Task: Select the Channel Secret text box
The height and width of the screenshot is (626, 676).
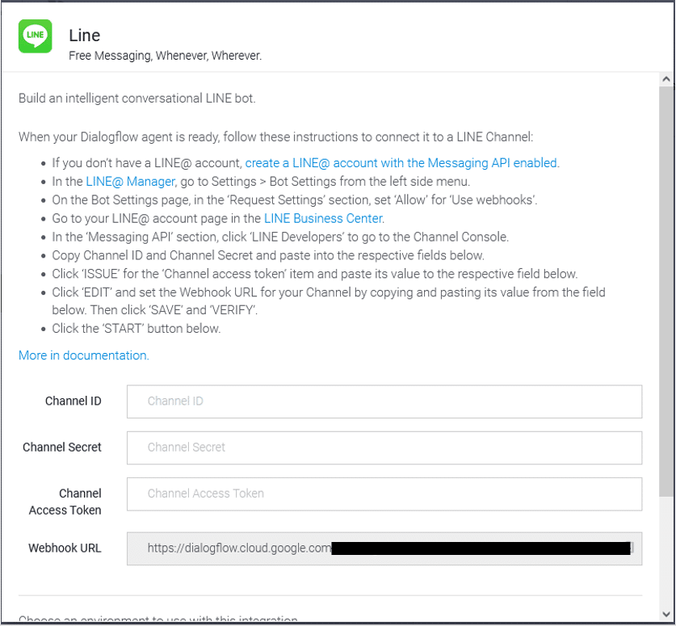Action: (x=384, y=447)
